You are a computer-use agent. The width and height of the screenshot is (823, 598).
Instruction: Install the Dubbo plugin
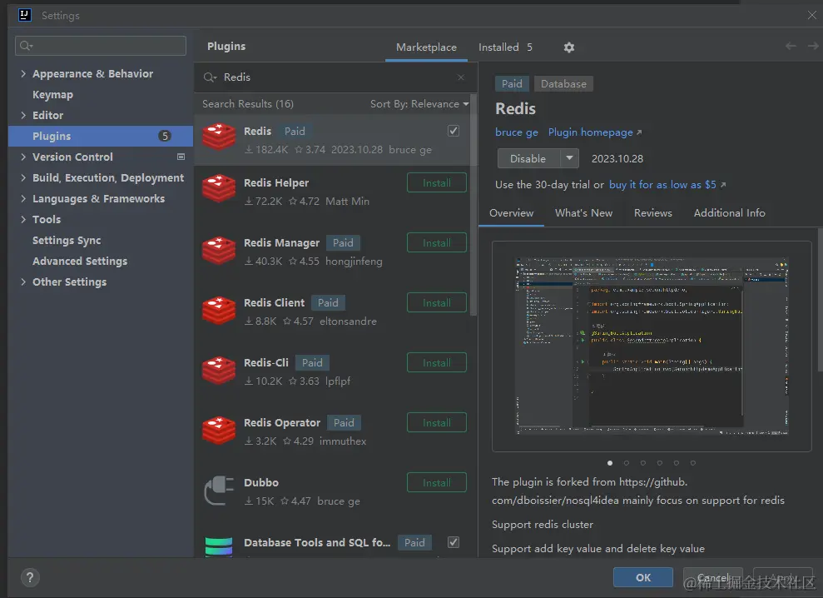tap(437, 482)
